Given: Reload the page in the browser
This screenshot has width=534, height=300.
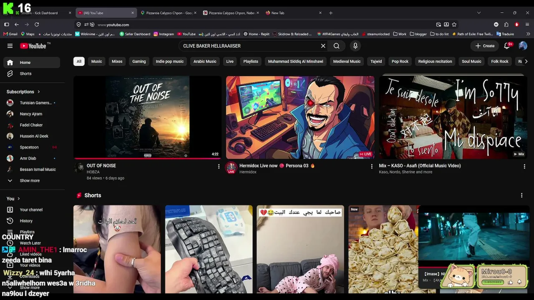Looking at the screenshot, I should (x=37, y=25).
